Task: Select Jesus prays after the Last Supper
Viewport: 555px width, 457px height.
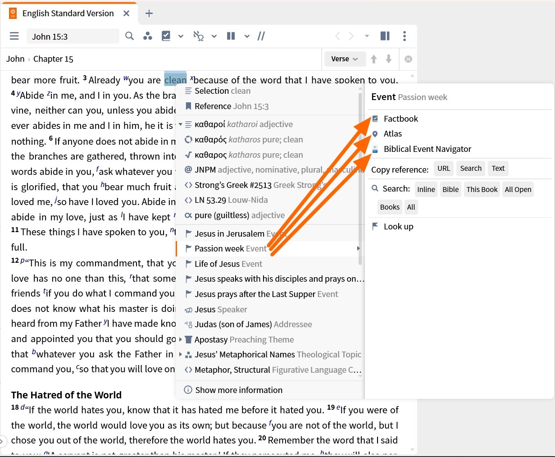Action: point(270,294)
